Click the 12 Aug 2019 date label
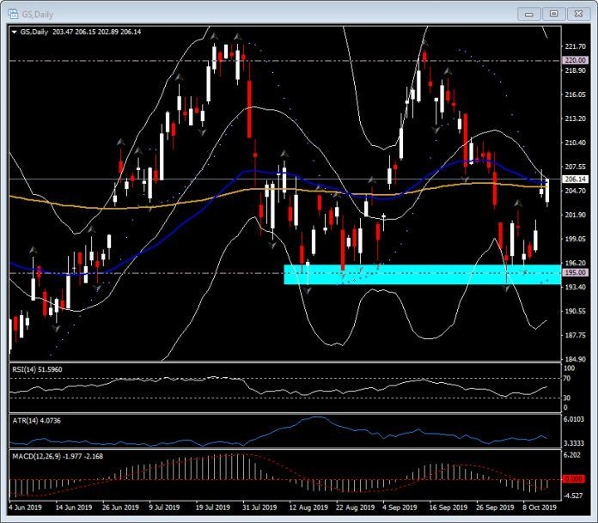 pyautogui.click(x=308, y=508)
